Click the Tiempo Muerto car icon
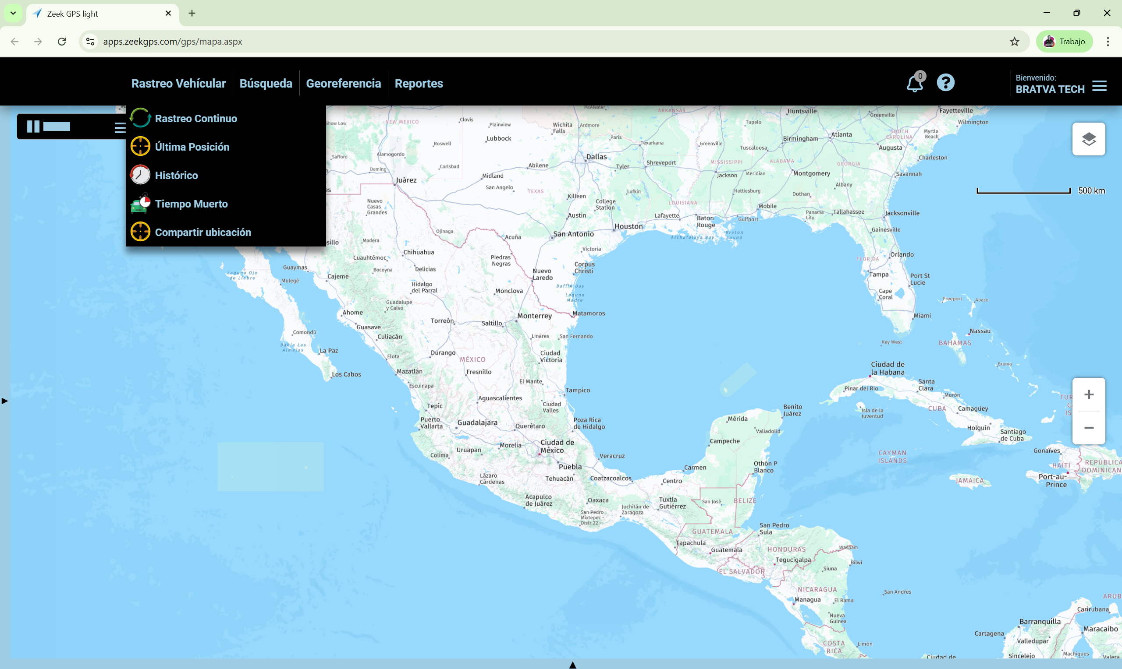The height and width of the screenshot is (669, 1122). tap(140, 203)
